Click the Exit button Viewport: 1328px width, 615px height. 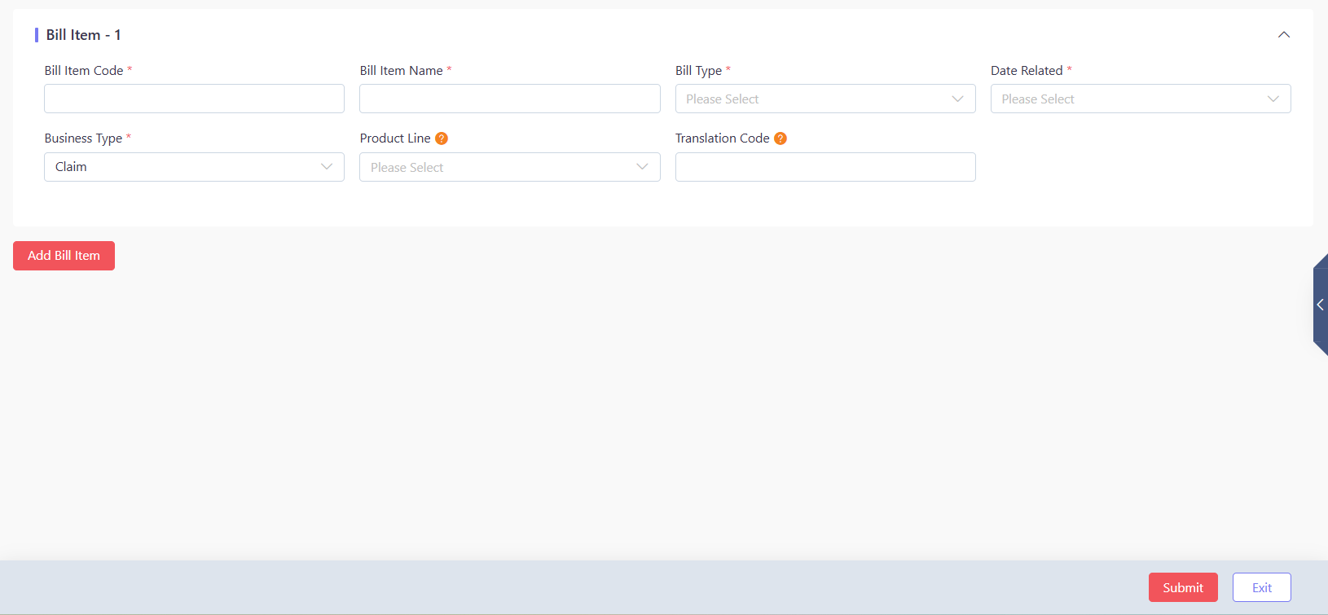click(1262, 587)
